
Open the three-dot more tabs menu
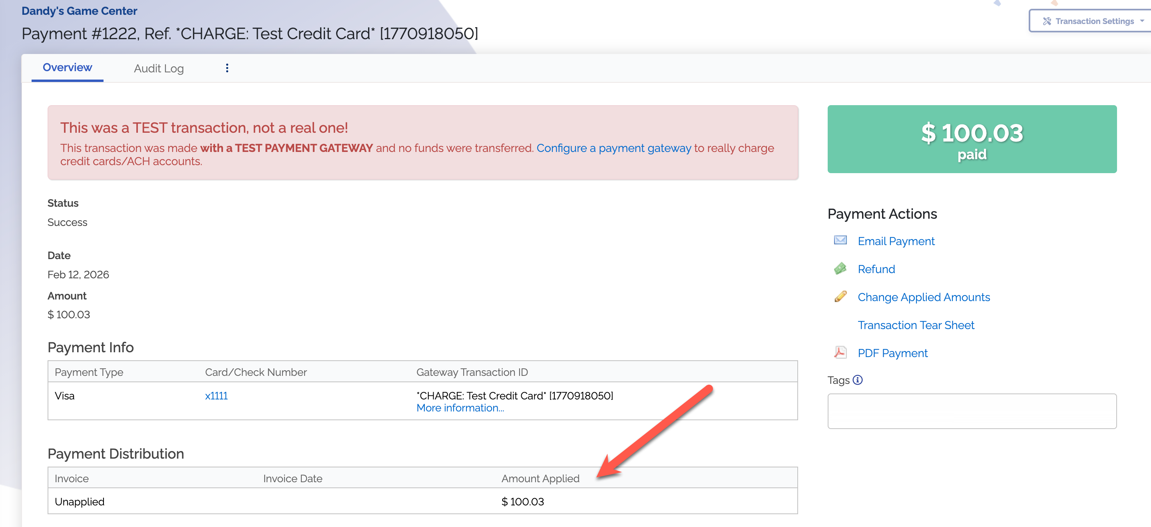coord(227,68)
